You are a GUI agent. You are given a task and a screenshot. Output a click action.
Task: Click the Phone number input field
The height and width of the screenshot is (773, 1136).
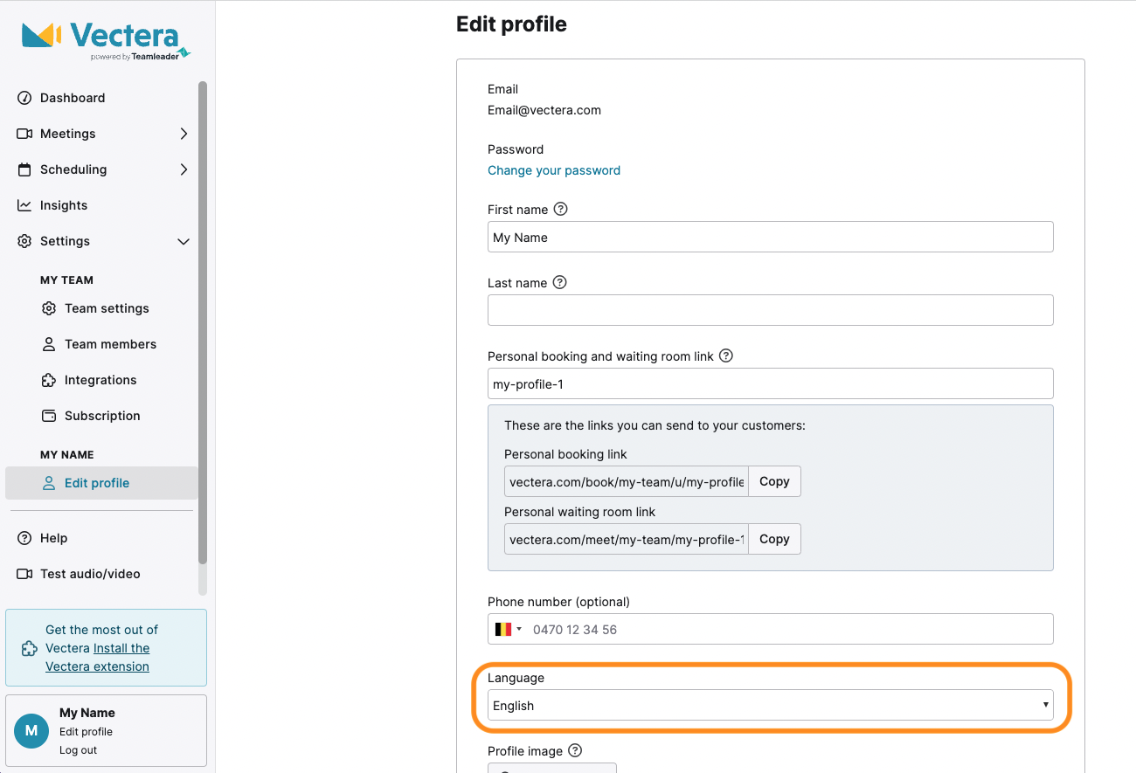[786, 629]
